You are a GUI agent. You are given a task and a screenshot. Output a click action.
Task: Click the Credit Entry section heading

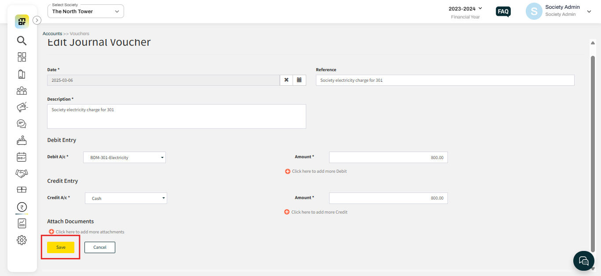[62, 181]
